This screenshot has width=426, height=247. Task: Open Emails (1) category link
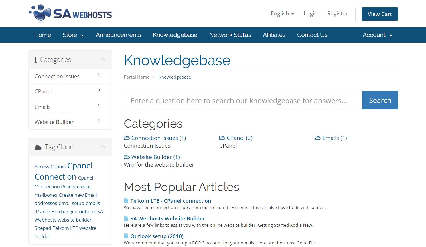(335, 138)
